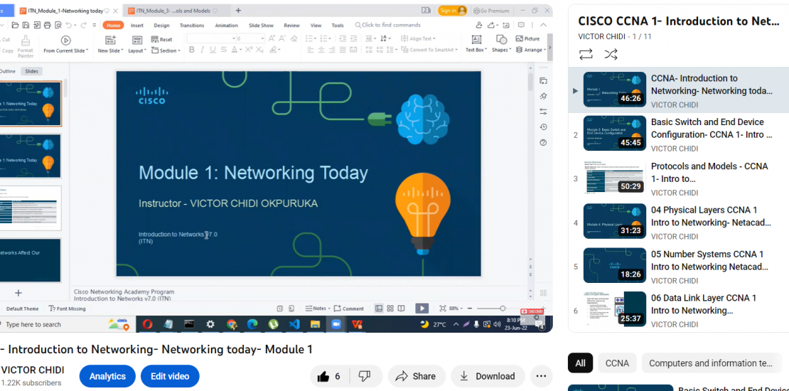Select the Computers and information chip

coord(710,363)
